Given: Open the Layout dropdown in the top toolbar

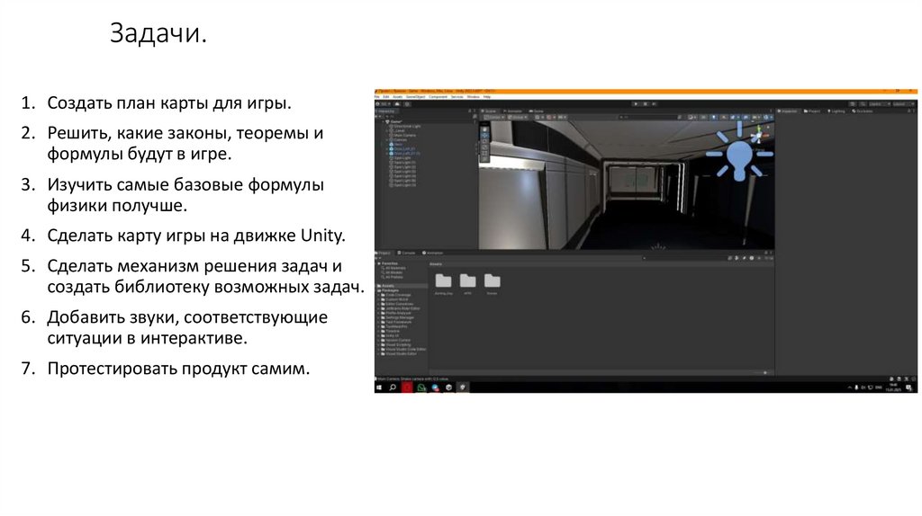Looking at the screenshot, I should click(x=904, y=104).
